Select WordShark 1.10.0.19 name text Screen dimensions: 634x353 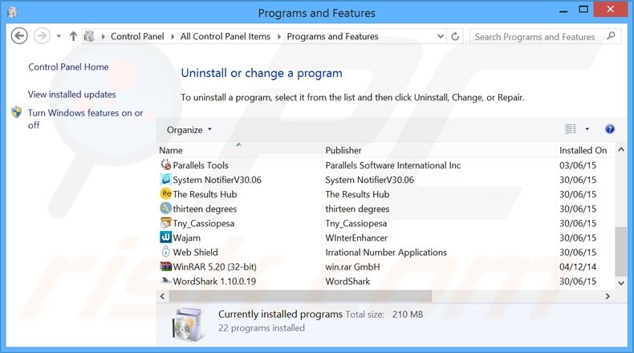click(x=214, y=281)
